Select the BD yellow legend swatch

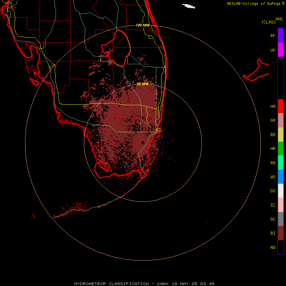[281, 134]
